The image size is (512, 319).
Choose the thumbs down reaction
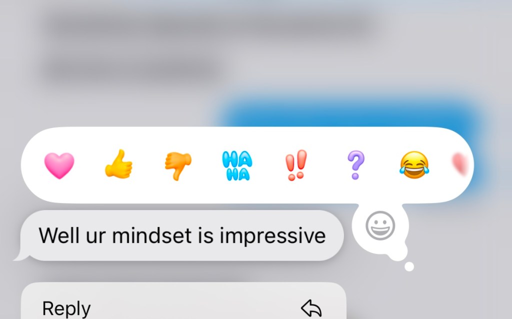point(178,166)
